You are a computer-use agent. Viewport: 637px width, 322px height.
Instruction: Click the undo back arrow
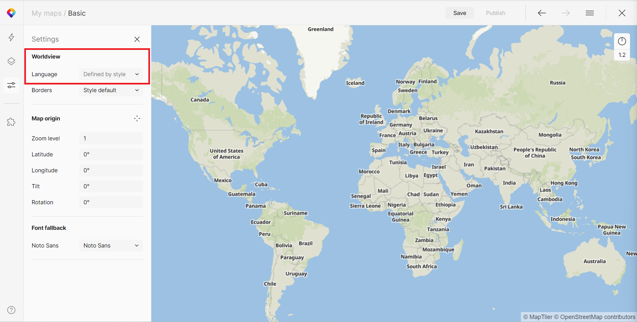point(542,13)
